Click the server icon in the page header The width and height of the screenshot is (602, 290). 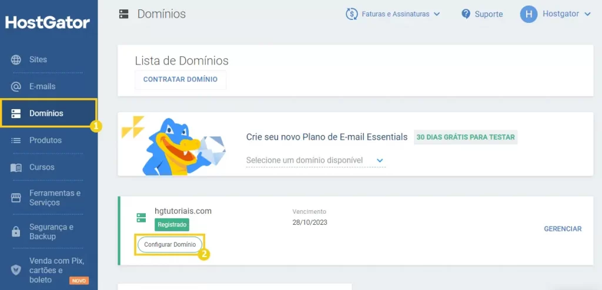click(123, 14)
